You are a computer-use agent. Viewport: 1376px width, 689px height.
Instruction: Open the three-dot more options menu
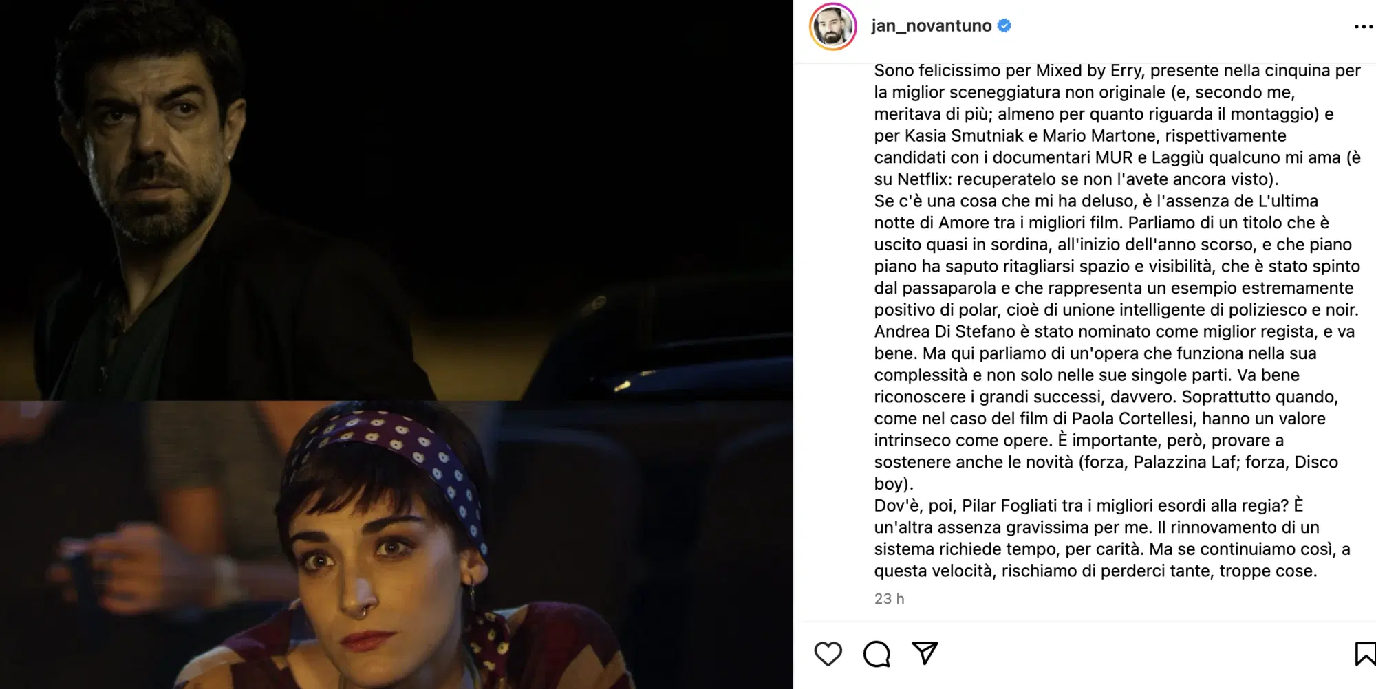coord(1363,26)
